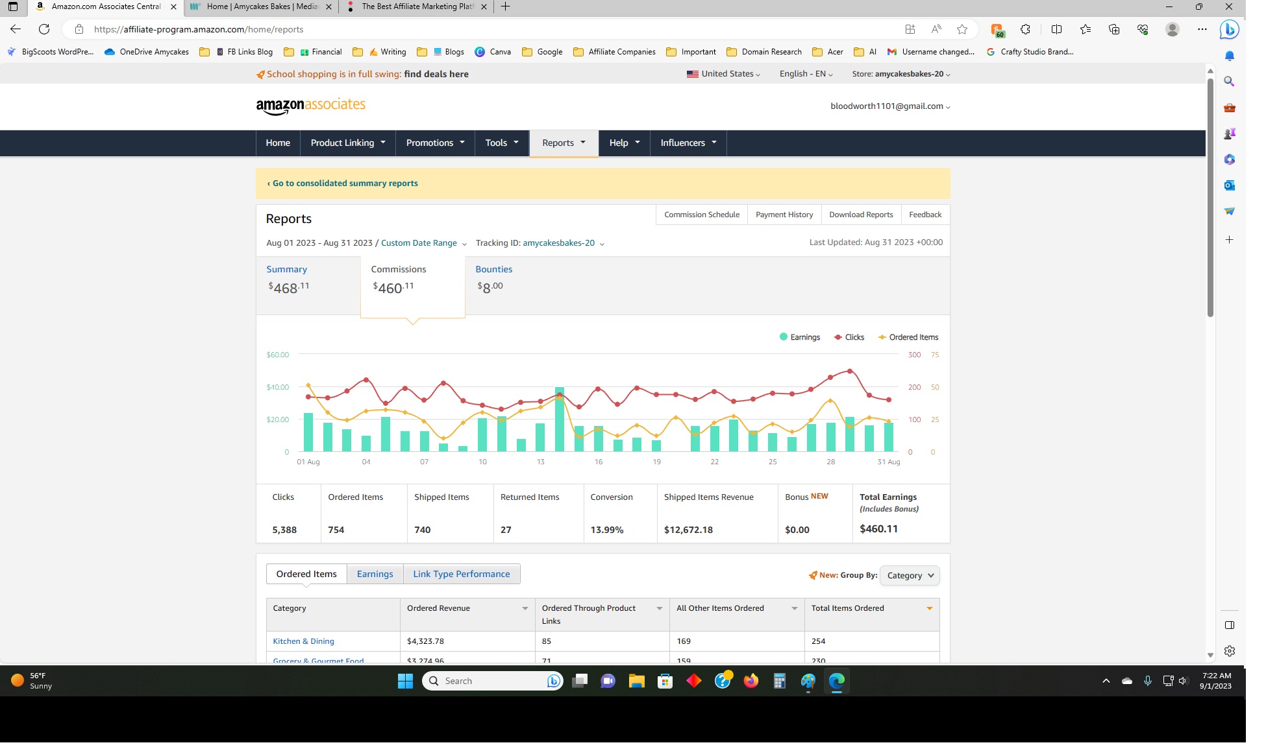Viewport: 1266px width, 745px height.
Task: Open Windows Start button
Action: point(406,681)
